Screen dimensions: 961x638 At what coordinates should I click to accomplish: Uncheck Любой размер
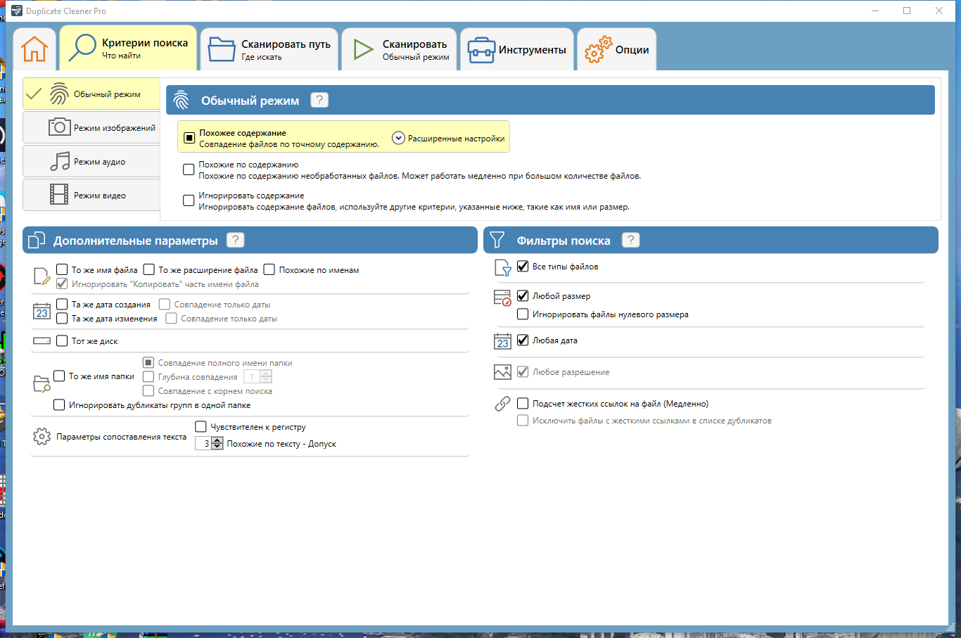[x=523, y=296]
